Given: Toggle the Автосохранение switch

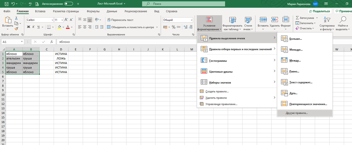Looking at the screenshot, I should click(69, 4).
